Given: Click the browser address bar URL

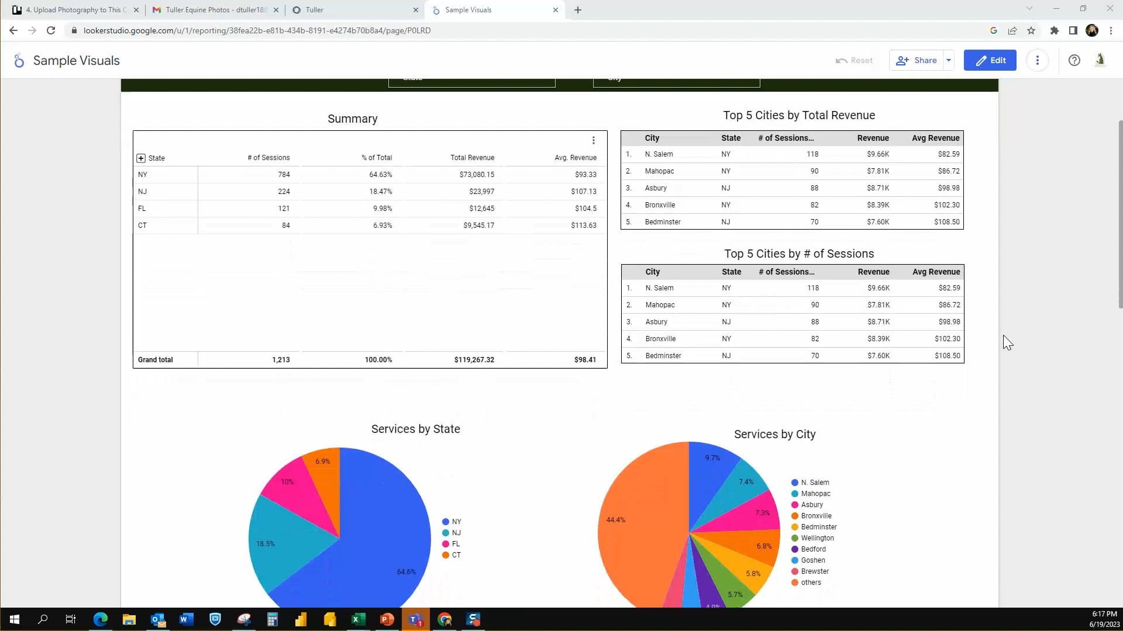Looking at the screenshot, I should point(257,30).
